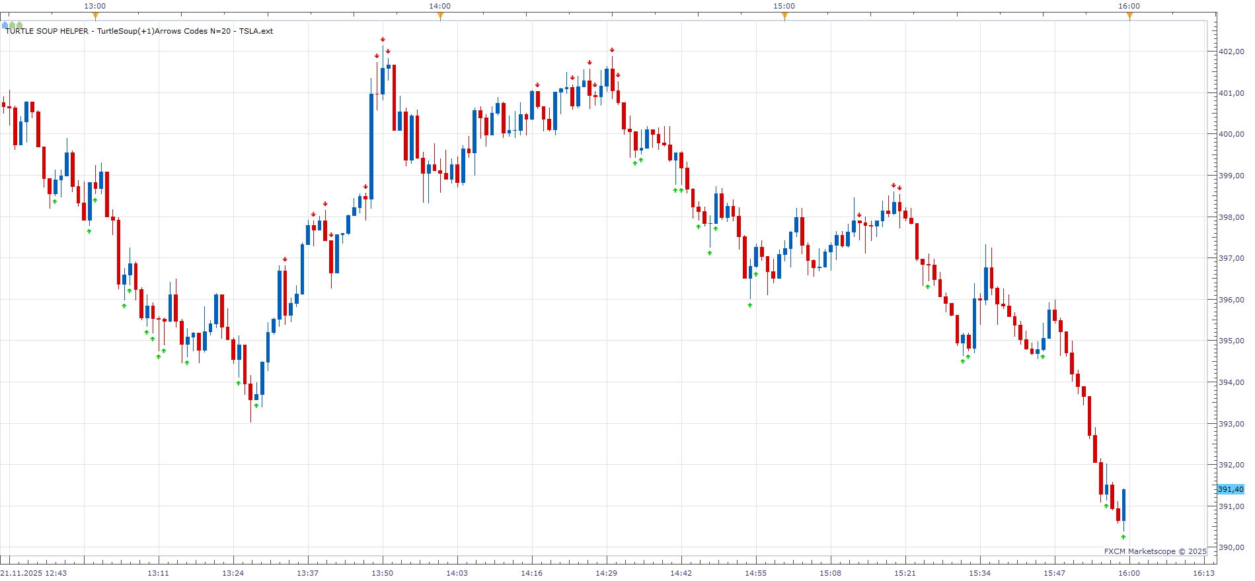The image size is (1255, 581).
Task: Click the 390,00 price axis label
Action: pyautogui.click(x=1231, y=547)
